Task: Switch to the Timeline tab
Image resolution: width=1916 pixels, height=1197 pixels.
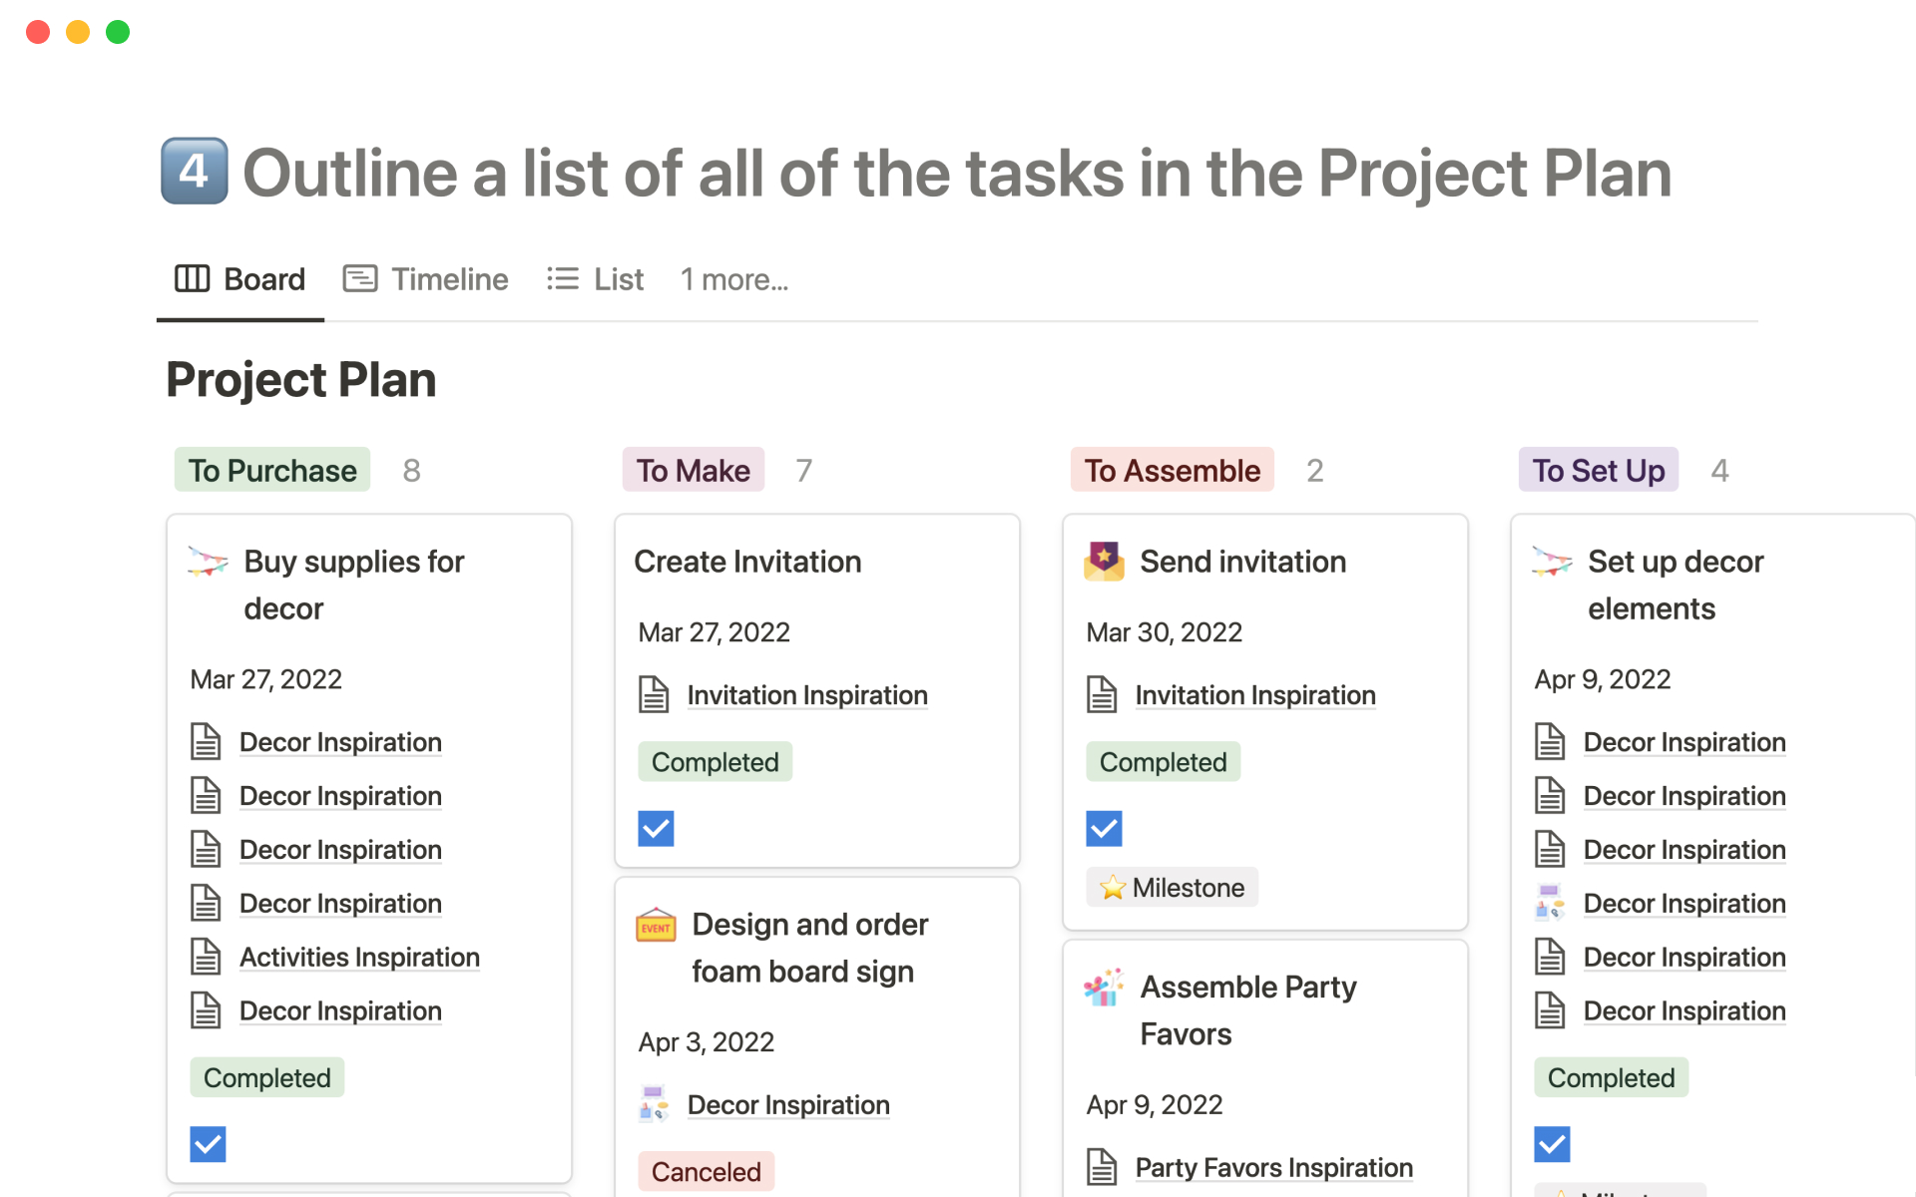Action: click(x=449, y=279)
